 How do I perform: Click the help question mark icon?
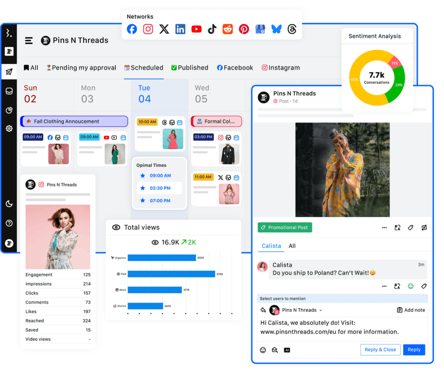[9, 223]
